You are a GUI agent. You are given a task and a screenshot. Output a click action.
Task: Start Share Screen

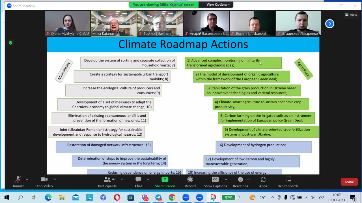[x=165, y=182]
